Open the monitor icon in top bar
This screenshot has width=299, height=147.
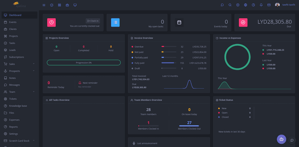coord(75,5)
